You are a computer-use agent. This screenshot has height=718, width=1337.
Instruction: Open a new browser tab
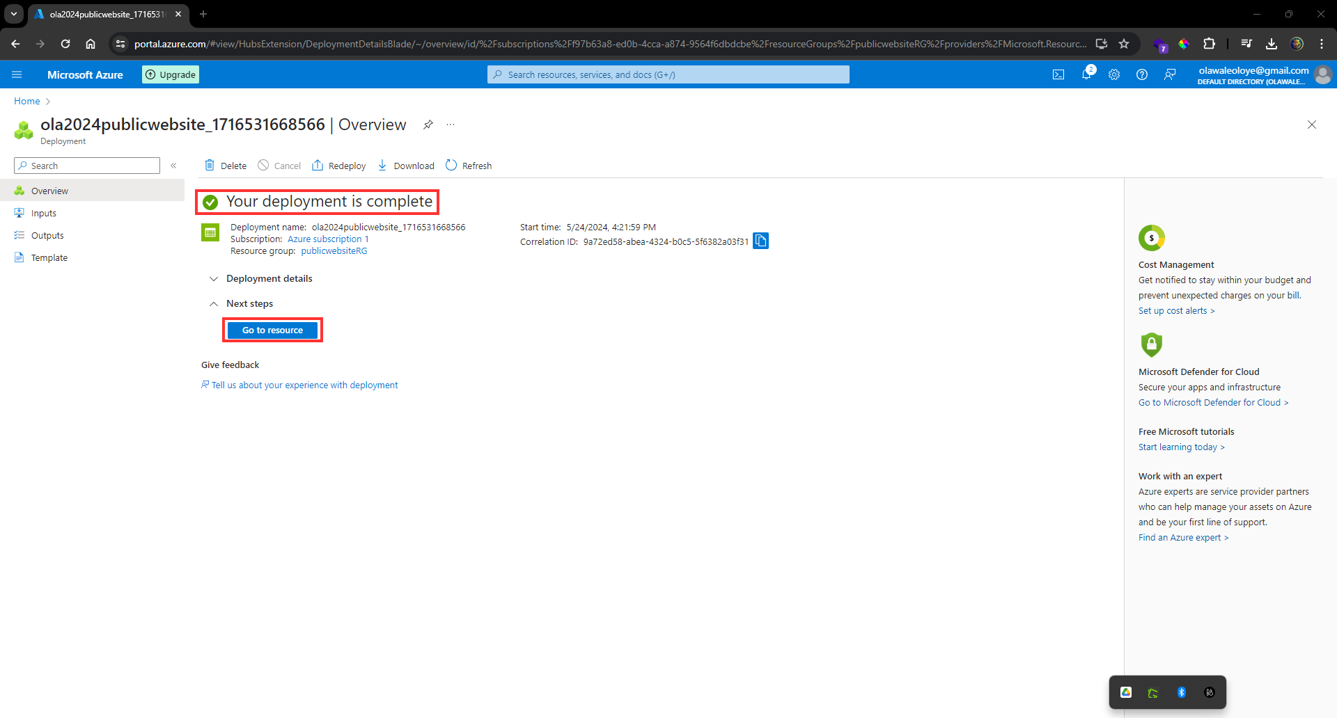click(x=203, y=14)
